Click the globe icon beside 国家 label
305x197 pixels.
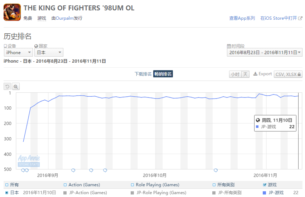(36, 46)
